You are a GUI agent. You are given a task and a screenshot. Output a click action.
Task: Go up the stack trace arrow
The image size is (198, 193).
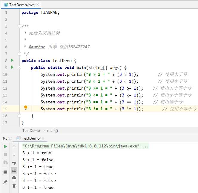(x=14, y=147)
